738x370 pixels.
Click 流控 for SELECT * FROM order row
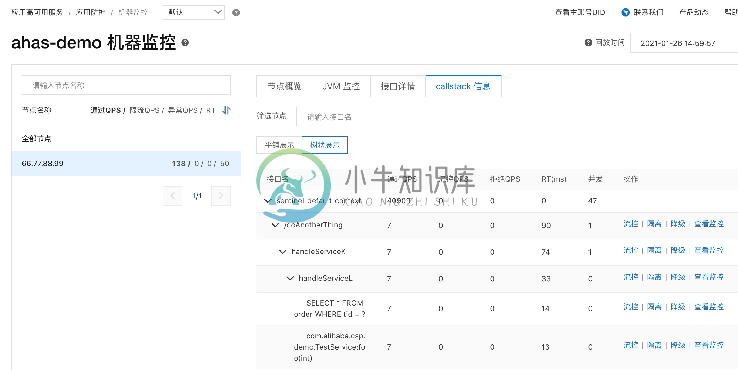pos(631,307)
